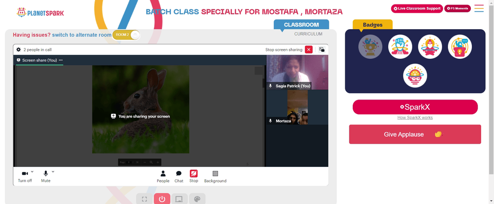
Task: Click the PS Moments button
Action: click(x=457, y=8)
